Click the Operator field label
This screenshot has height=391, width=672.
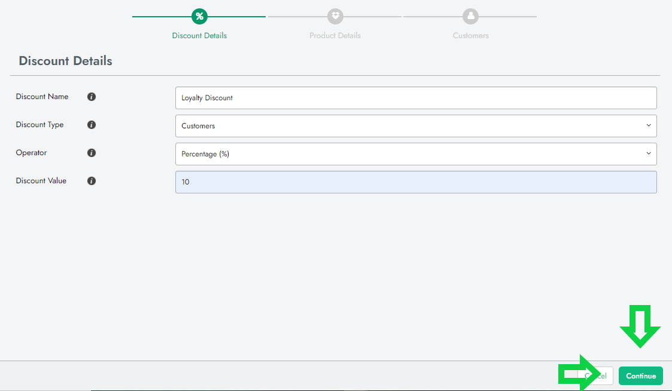31,153
